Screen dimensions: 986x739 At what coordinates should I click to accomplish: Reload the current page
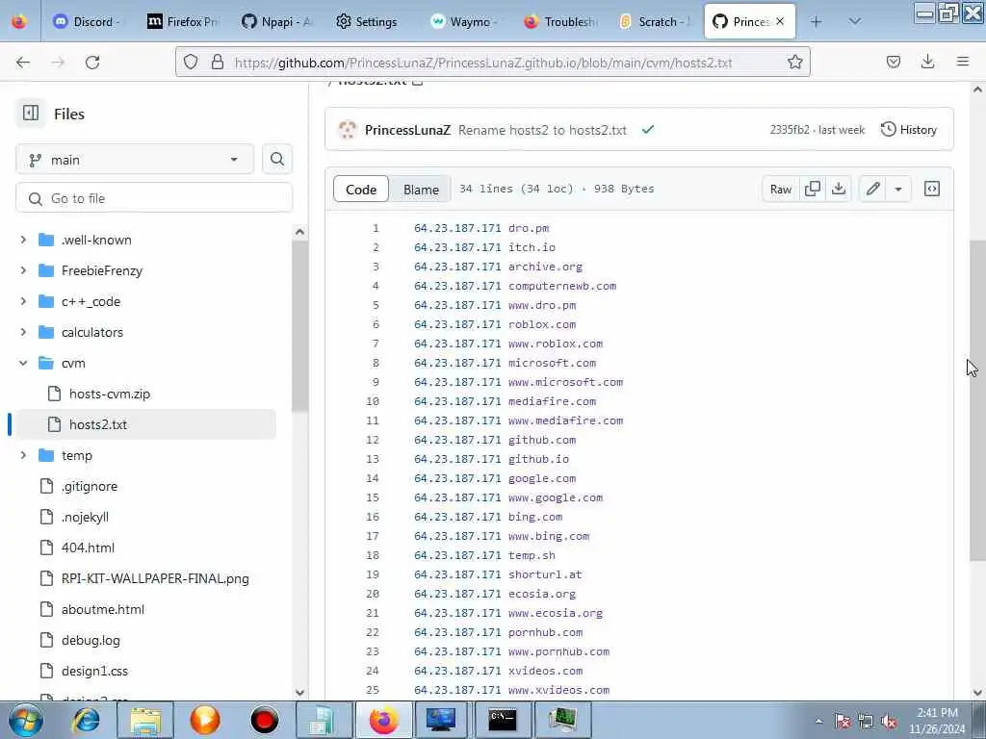click(x=92, y=62)
